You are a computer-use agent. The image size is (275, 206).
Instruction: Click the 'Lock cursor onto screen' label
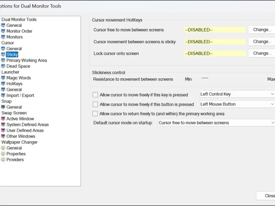[116, 54]
